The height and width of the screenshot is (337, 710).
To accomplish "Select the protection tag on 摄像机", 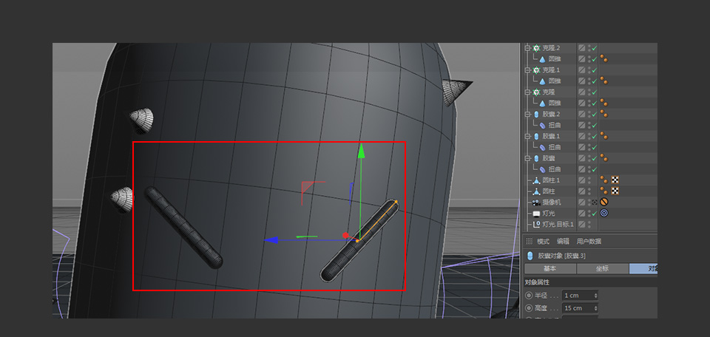I will 603,202.
